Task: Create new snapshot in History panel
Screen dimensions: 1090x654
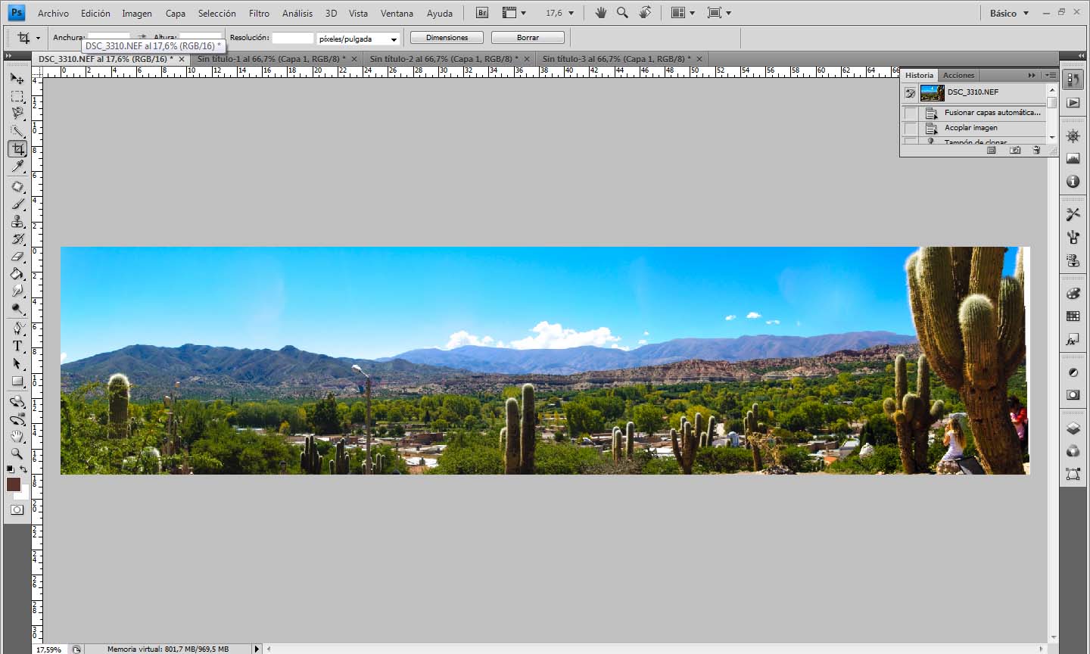Action: 1015,151
